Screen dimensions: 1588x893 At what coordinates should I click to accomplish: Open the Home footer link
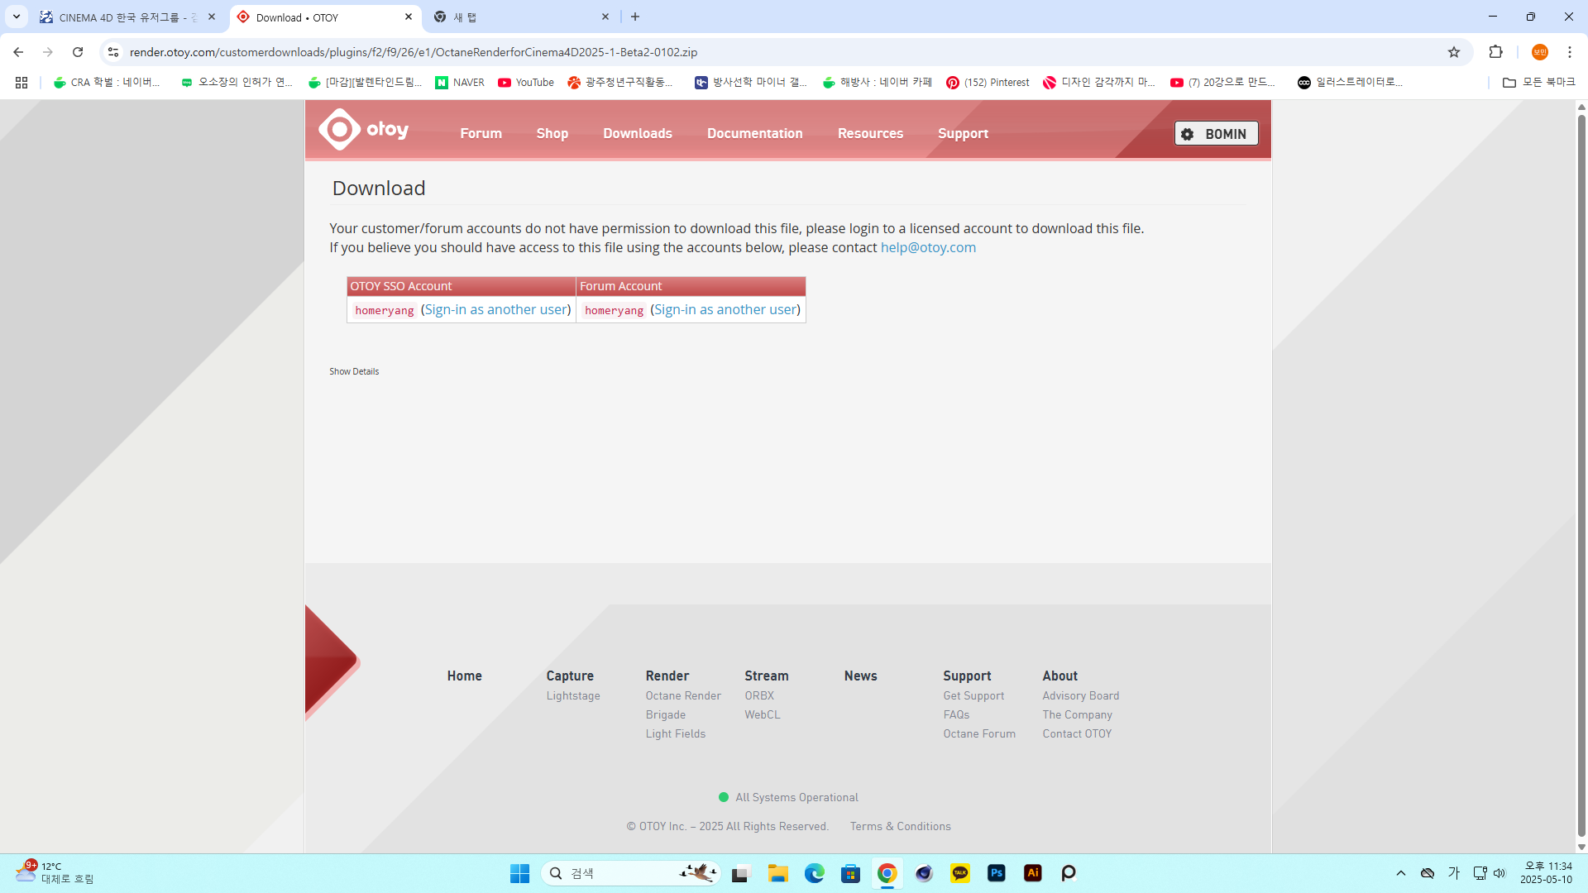coord(464,676)
